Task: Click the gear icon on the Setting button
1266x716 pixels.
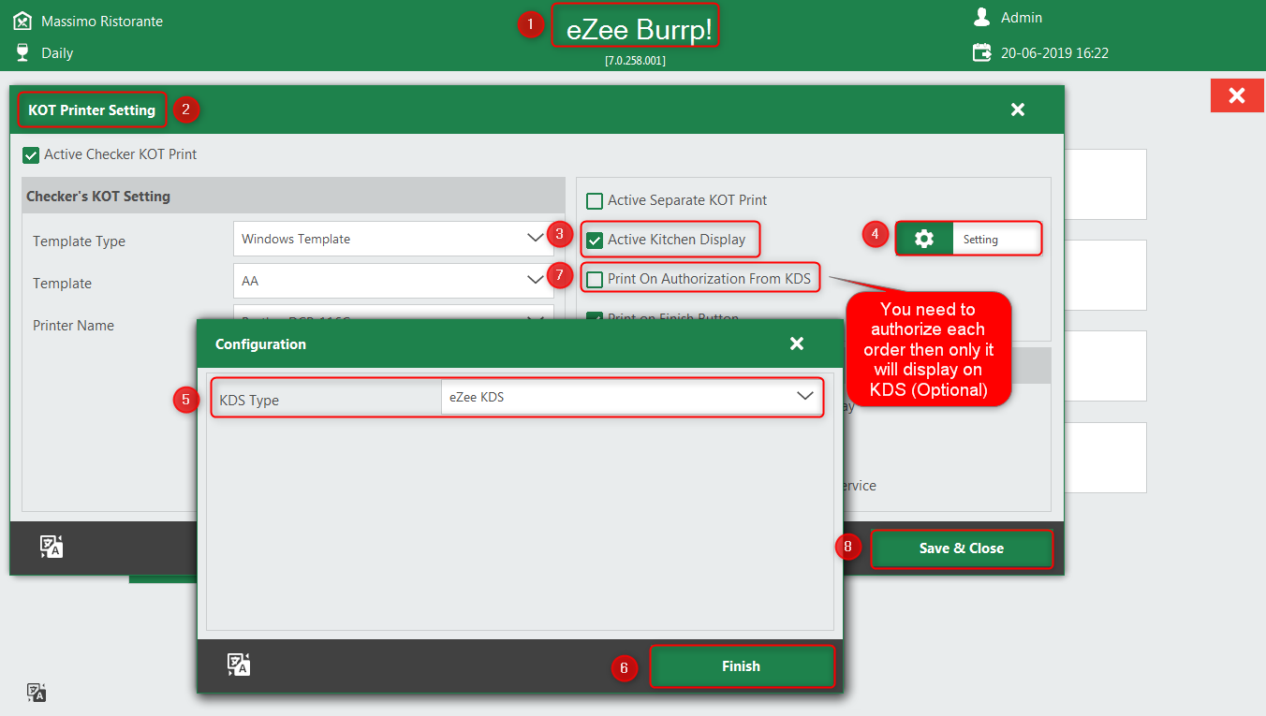Action: click(x=924, y=239)
